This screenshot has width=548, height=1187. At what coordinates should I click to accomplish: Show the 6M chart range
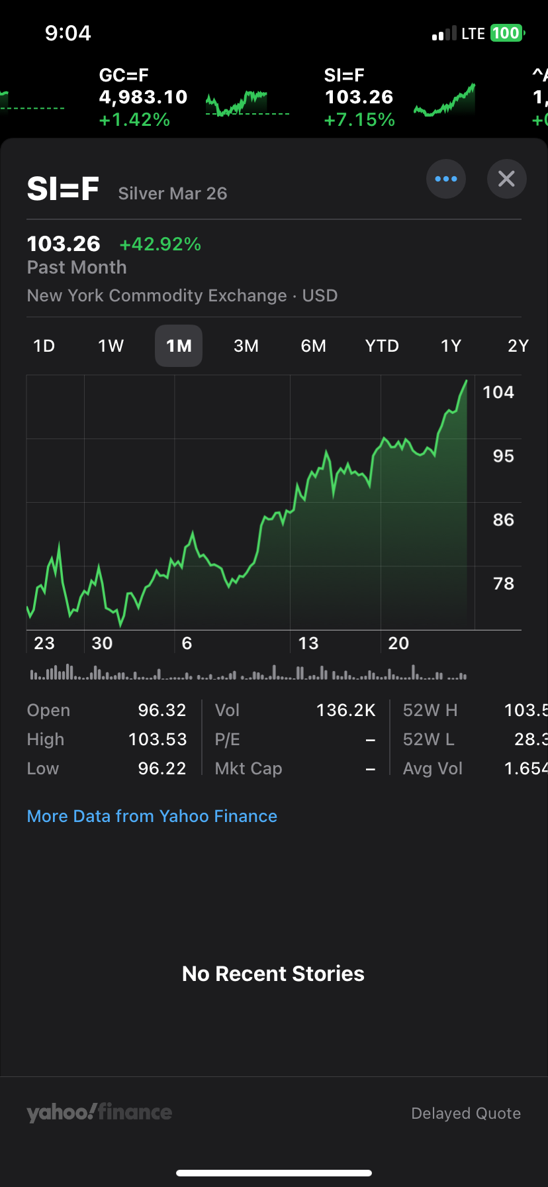[314, 346]
